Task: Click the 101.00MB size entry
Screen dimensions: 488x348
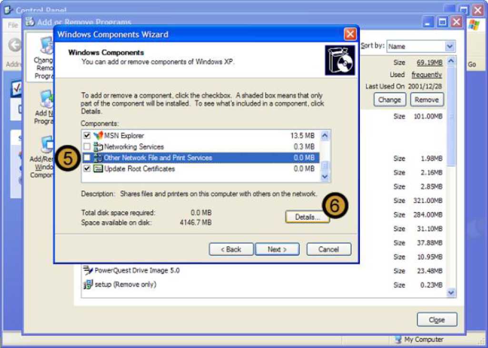Action: 428,117
